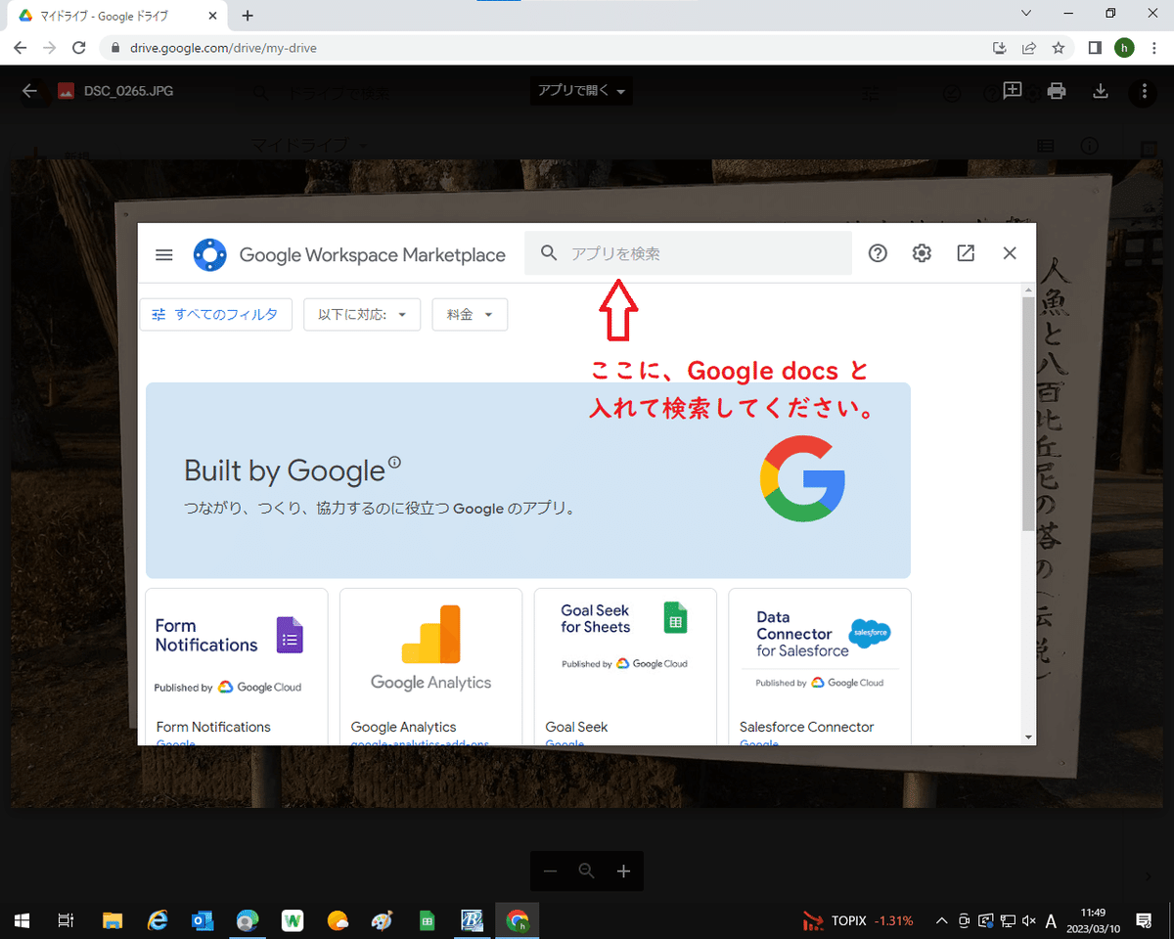Click the Salesforce Connector title text

pyautogui.click(x=807, y=727)
